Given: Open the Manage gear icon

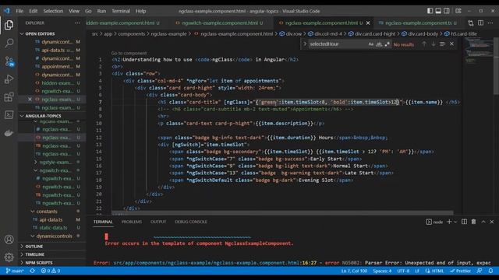Looking at the screenshot, I should [x=9, y=257].
